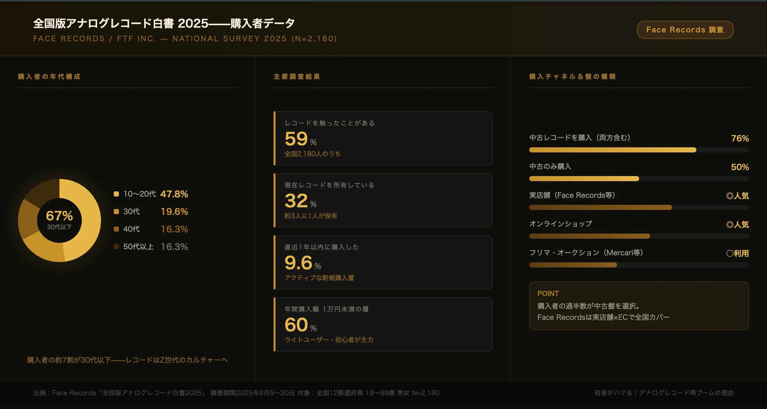The height and width of the screenshot is (409, 767).
Task: Click the ◎人気 label for オンラインショップ
Action: 738,225
